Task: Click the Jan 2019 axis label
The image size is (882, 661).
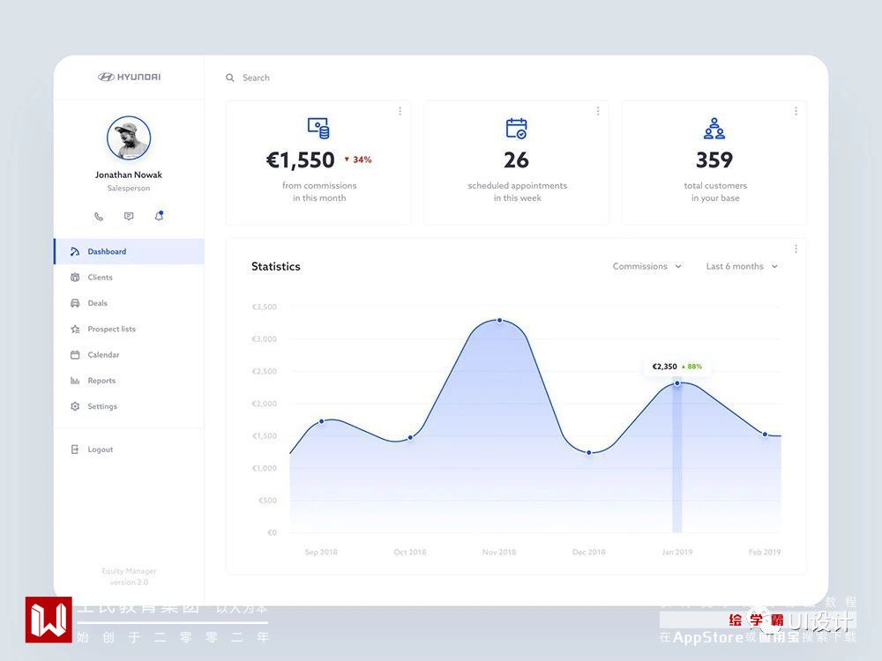Action: (x=677, y=552)
